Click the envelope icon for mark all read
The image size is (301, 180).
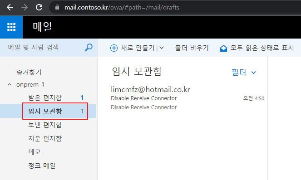pyautogui.click(x=223, y=49)
